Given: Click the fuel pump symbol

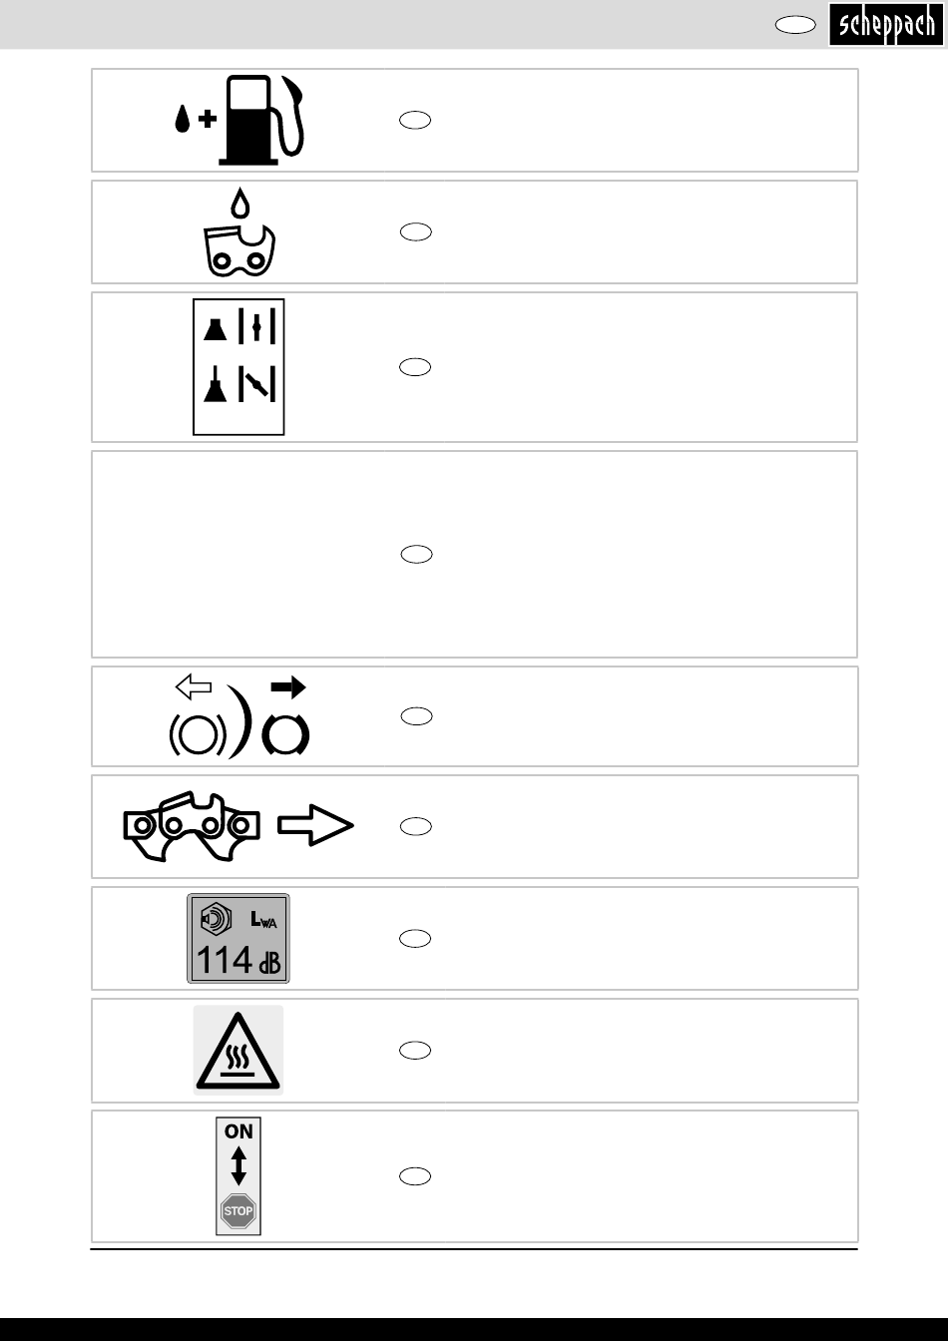Looking at the screenshot, I should (x=239, y=120).
